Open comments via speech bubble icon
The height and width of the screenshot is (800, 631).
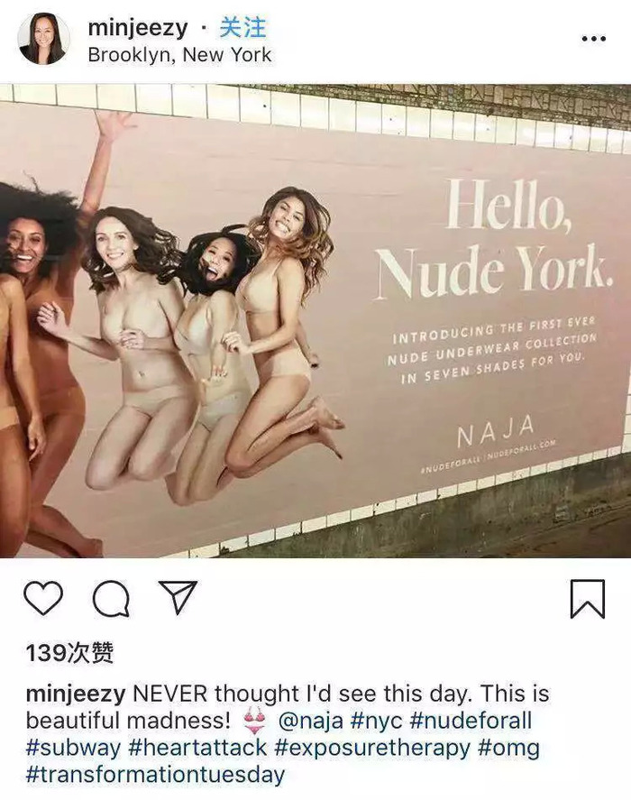pyautogui.click(x=111, y=599)
